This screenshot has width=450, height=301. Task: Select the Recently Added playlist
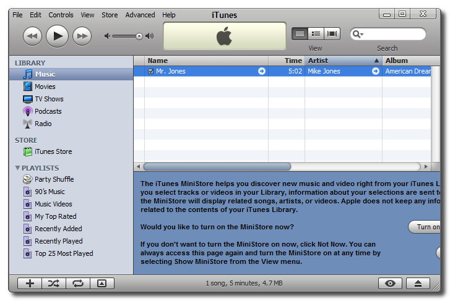58,229
